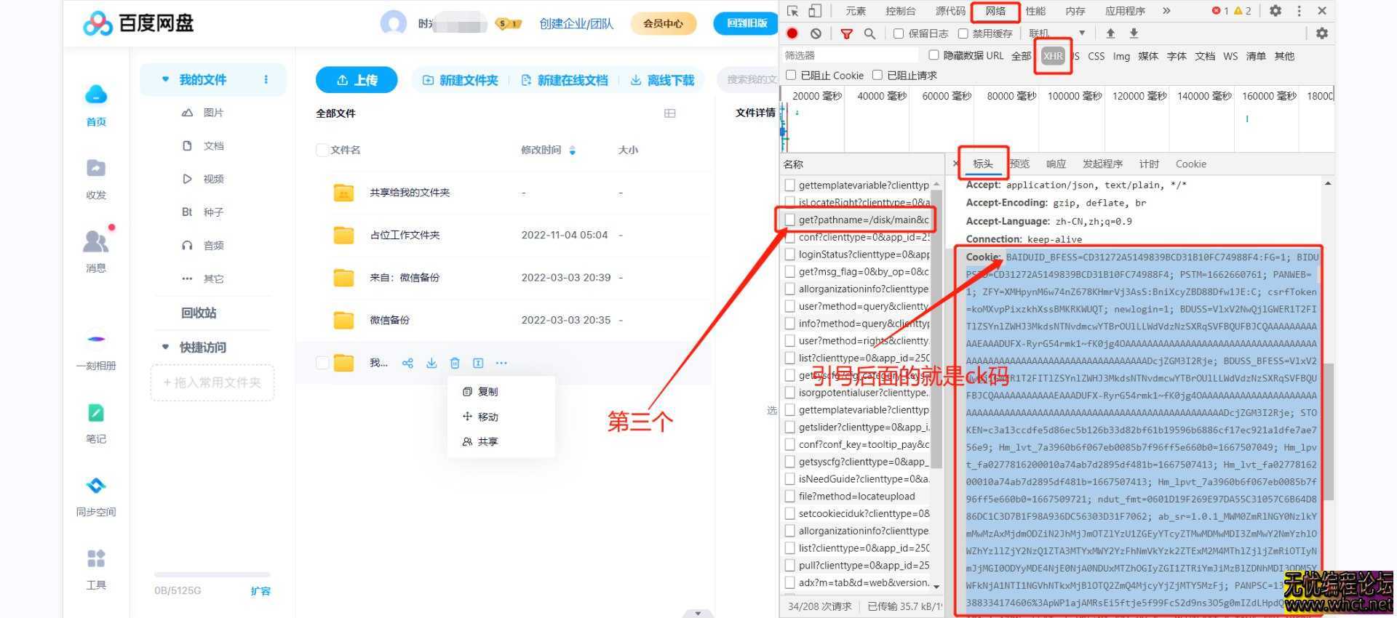Screen dimensions: 1397x618
Task: Open the 联机 throttling dropdown
Action: click(x=1081, y=33)
